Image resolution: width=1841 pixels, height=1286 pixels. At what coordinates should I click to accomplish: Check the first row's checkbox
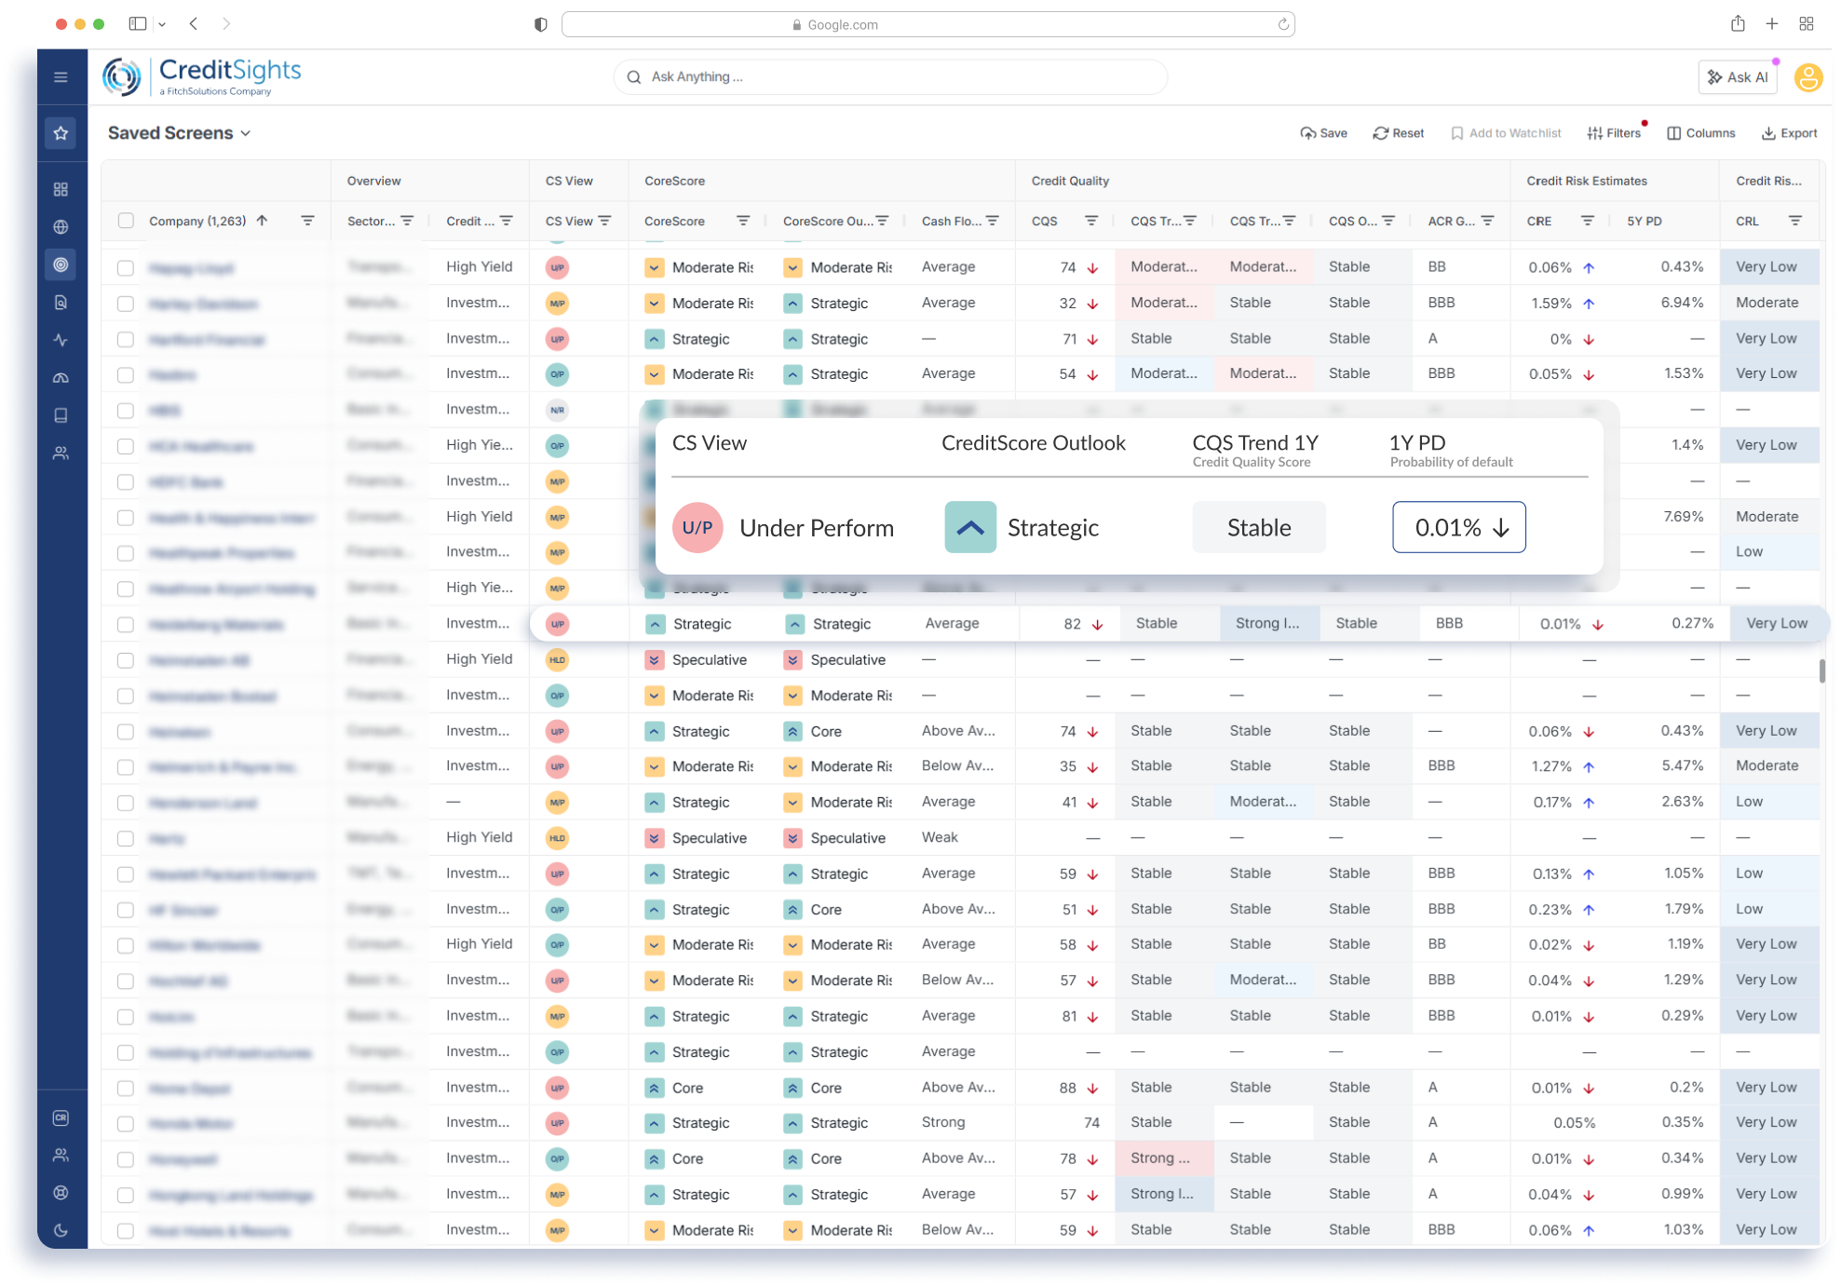(126, 268)
